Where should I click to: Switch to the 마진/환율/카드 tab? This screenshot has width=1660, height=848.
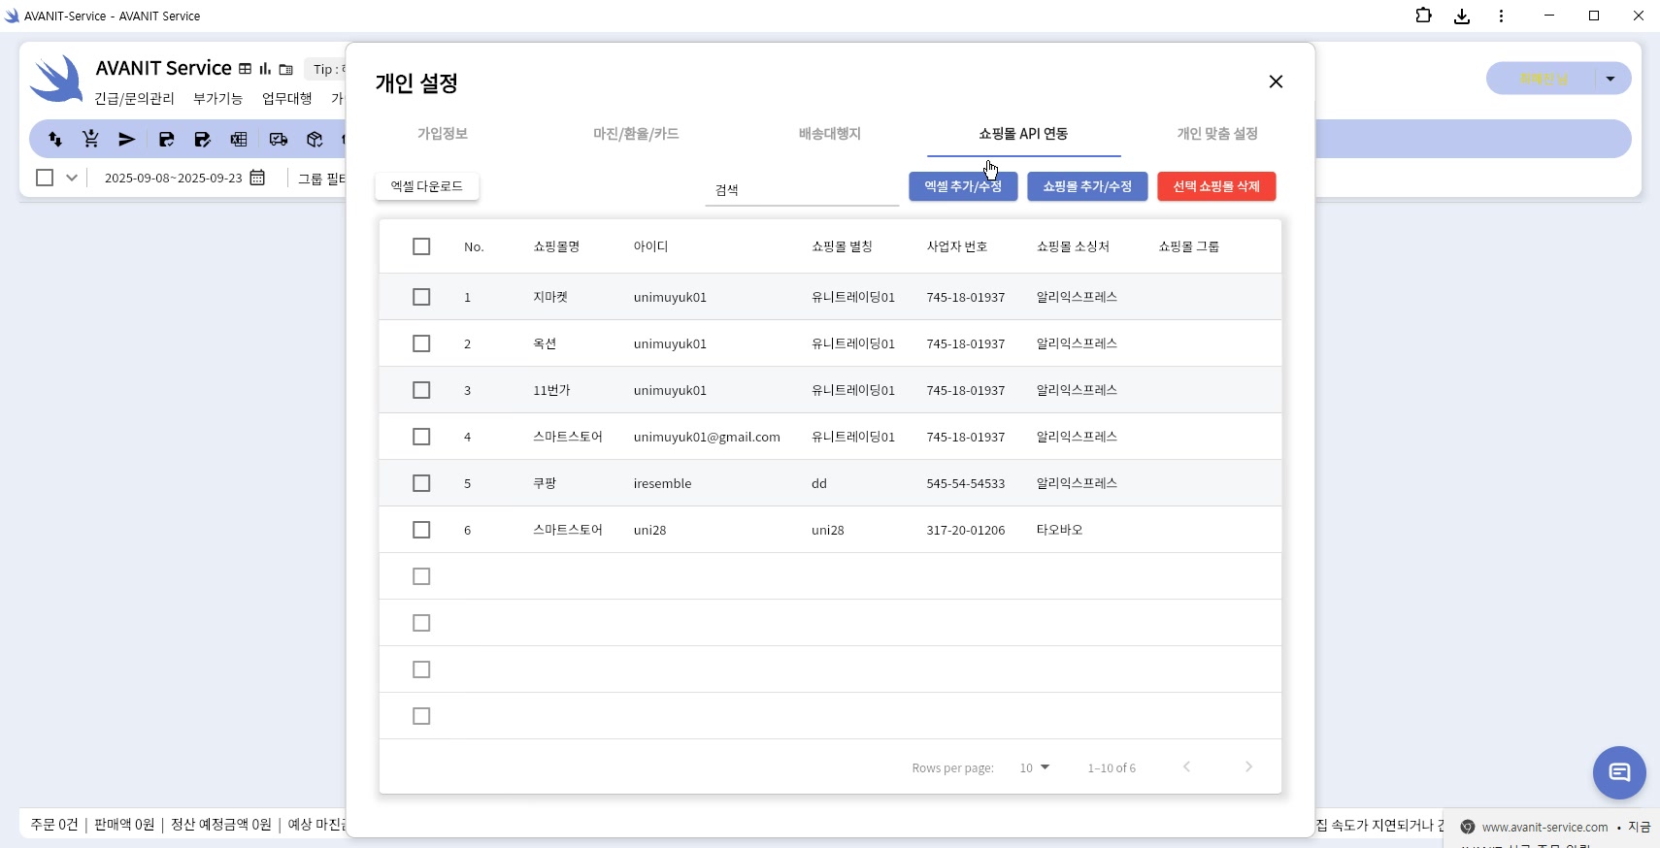point(636,134)
